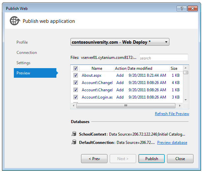This screenshot has width=202, height=172.
Task: Click the 4 KB size cell
Action: (176, 82)
